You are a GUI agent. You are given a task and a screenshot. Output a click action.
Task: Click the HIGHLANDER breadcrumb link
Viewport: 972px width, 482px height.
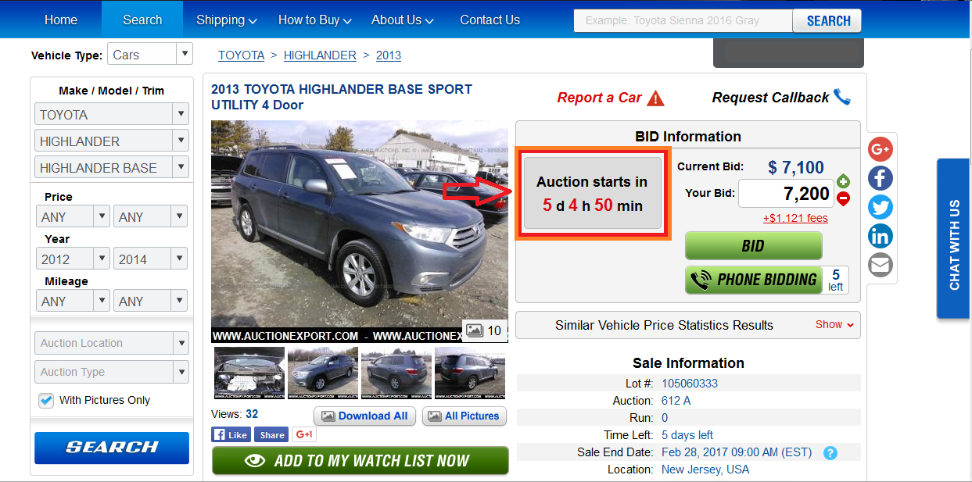click(x=320, y=55)
